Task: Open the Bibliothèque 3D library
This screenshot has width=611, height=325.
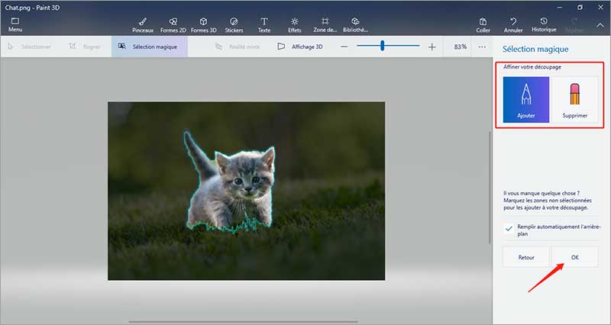Action: point(355,24)
